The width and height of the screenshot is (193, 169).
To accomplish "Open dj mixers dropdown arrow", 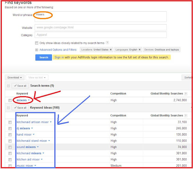I will point(32,128).
